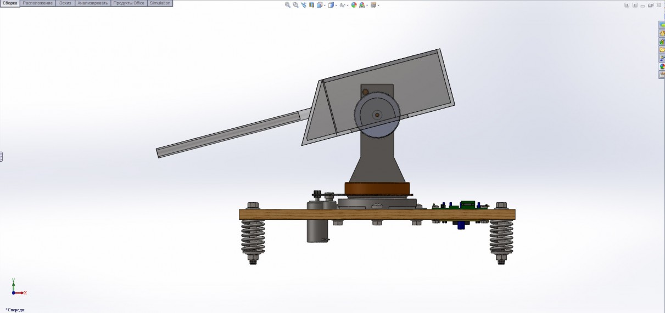Select the Расположение tab
Viewport: 665px width, 313px height.
coord(38,3)
